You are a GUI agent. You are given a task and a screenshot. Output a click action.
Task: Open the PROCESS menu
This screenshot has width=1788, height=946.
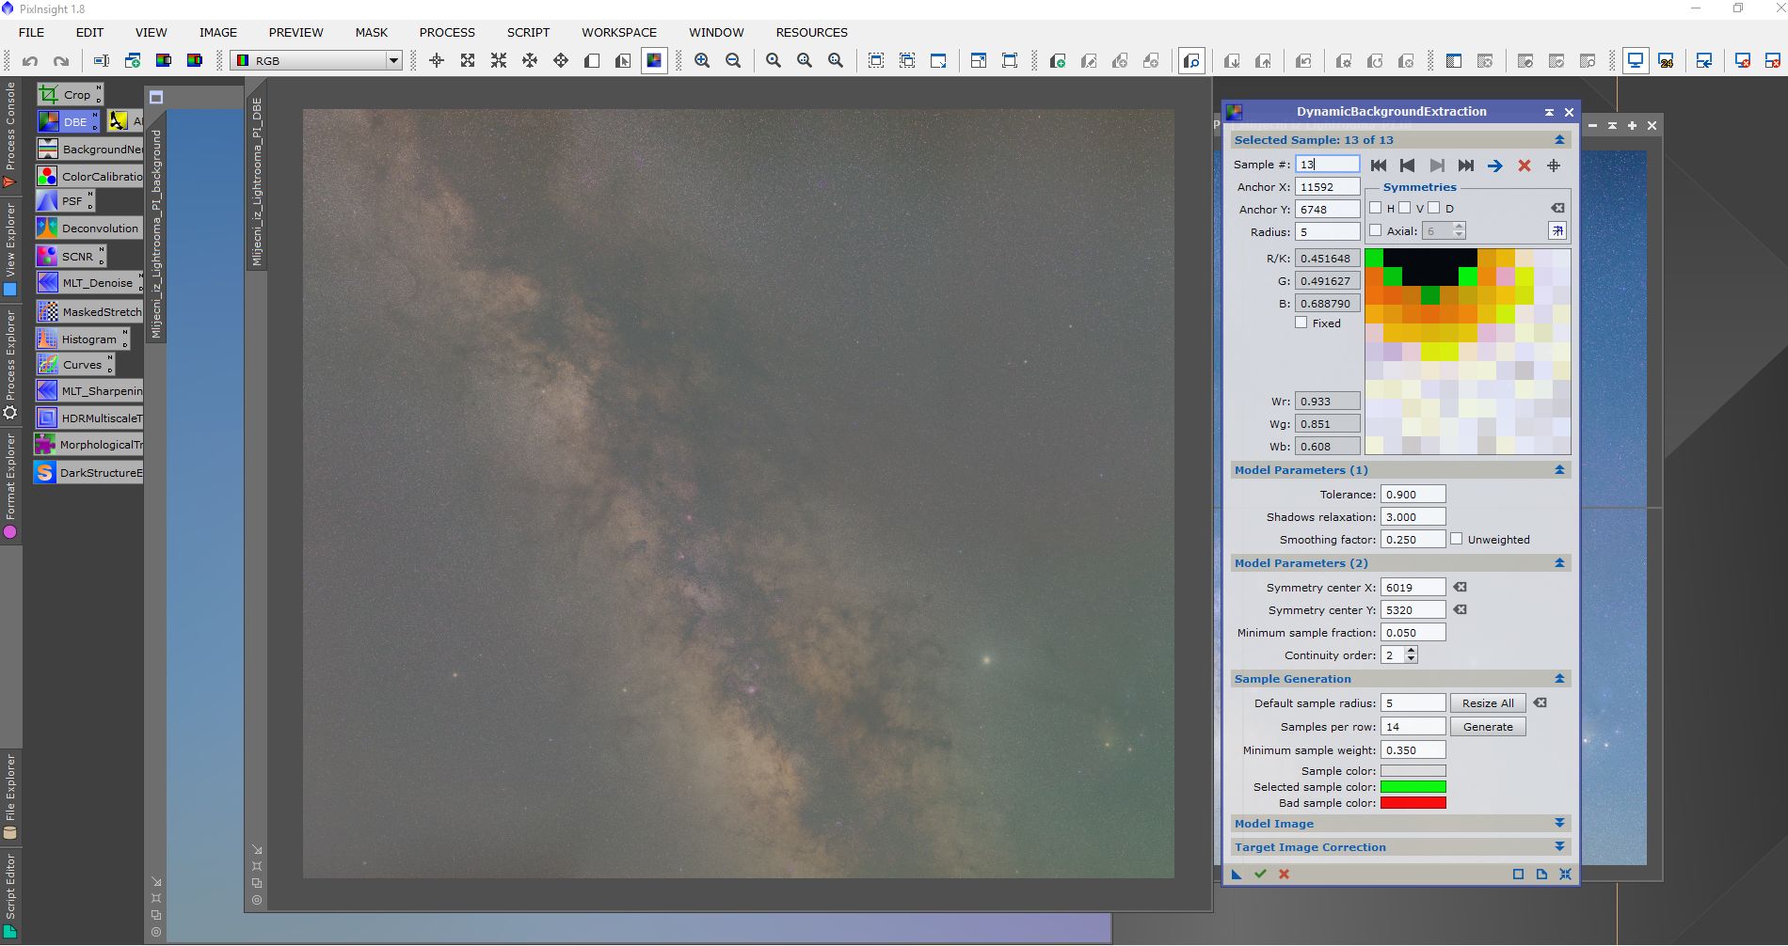coord(447,32)
